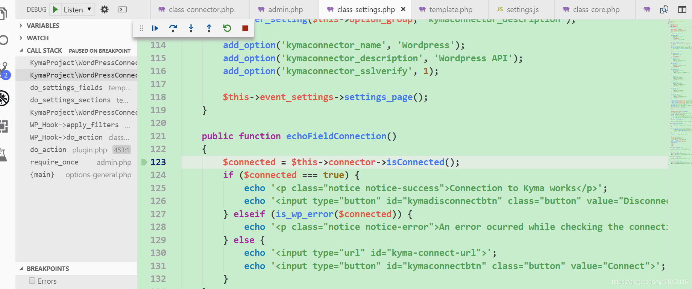692x289 pixels.
Task: Step out of the current function
Action: [209, 28]
